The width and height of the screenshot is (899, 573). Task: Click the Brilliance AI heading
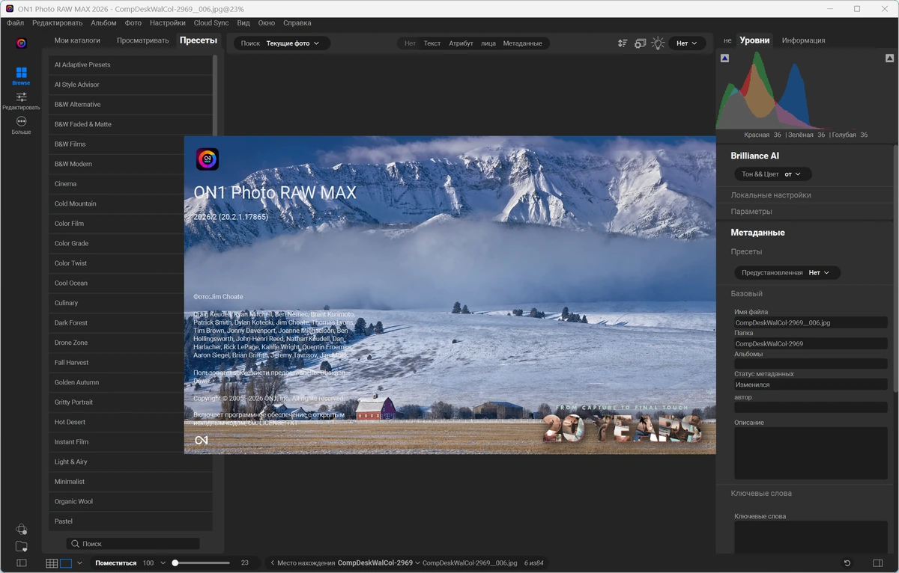point(754,156)
